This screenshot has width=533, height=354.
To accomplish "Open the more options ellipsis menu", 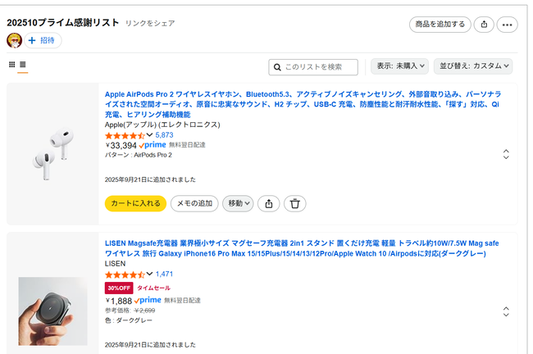I will tap(508, 25).
